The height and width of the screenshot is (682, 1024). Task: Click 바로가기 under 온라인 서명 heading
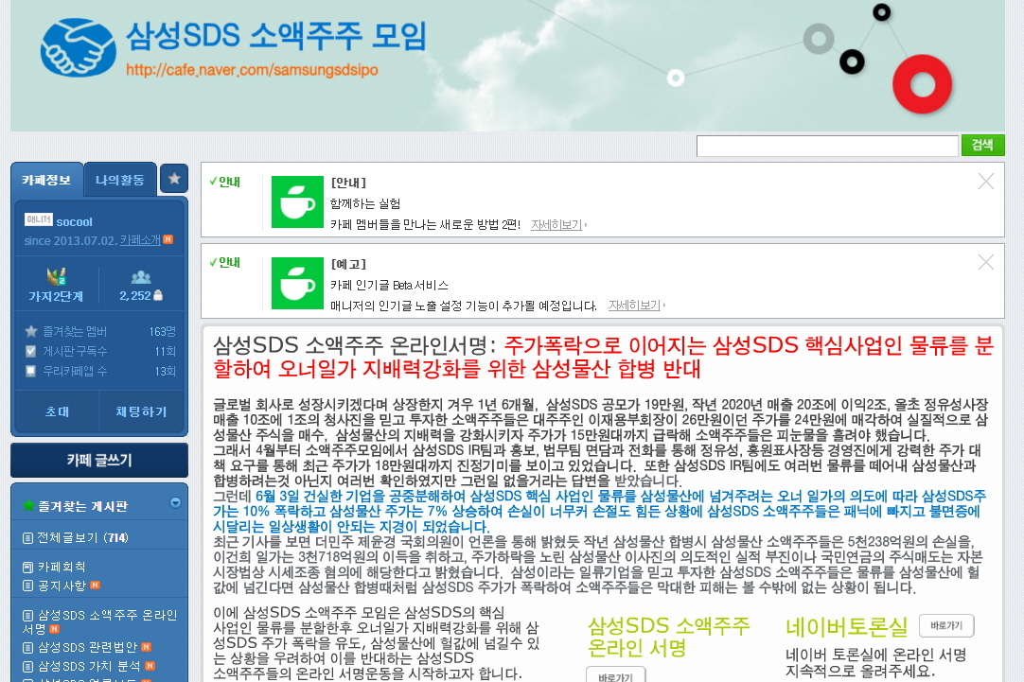616,675
